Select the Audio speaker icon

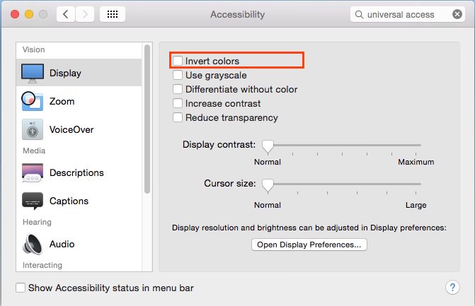click(33, 244)
